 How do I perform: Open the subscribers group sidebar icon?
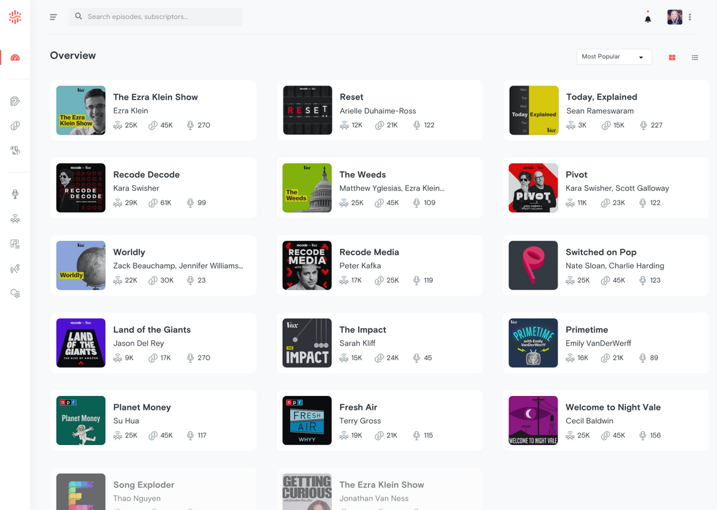point(15,219)
